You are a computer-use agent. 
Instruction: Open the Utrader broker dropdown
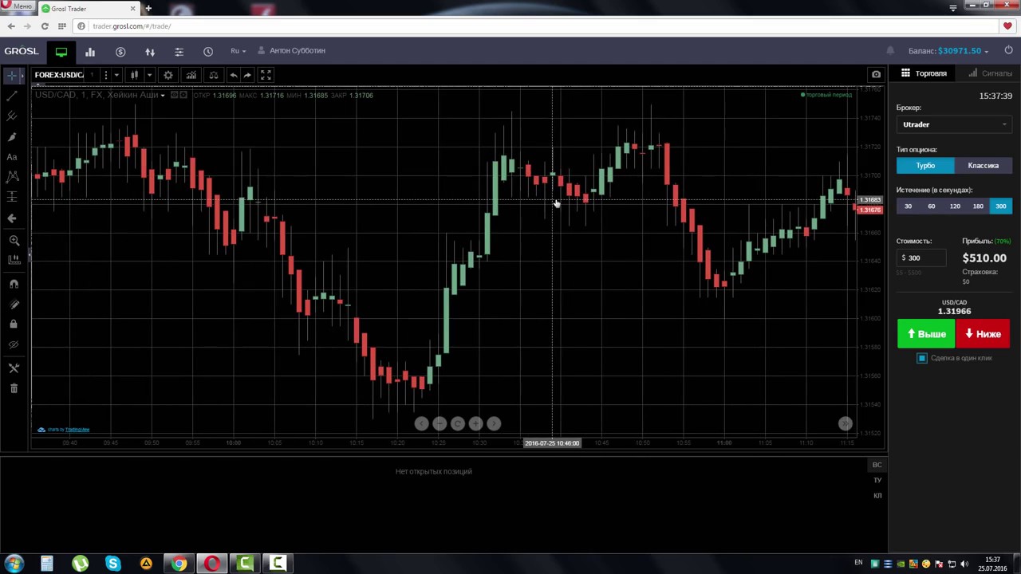(954, 124)
